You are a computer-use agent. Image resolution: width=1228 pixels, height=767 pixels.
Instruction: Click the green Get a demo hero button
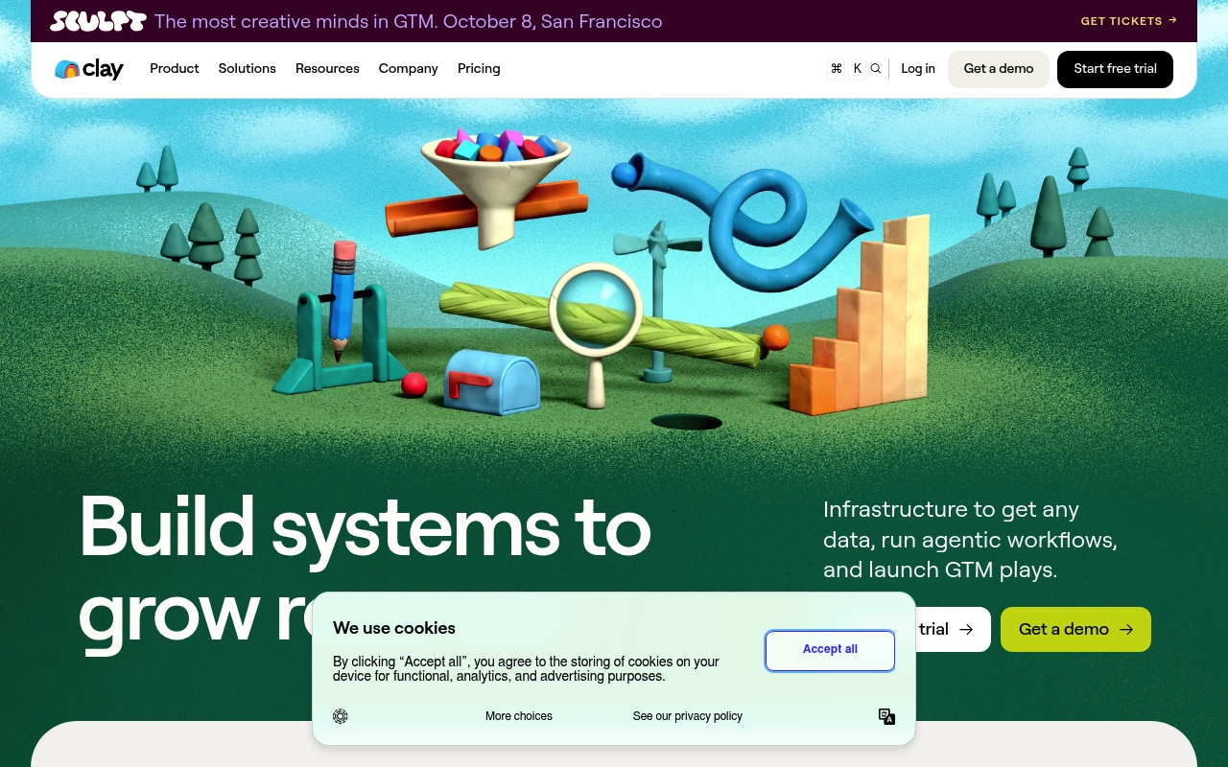pos(1075,629)
